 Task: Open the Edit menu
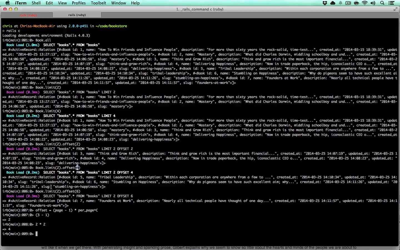(49, 3)
